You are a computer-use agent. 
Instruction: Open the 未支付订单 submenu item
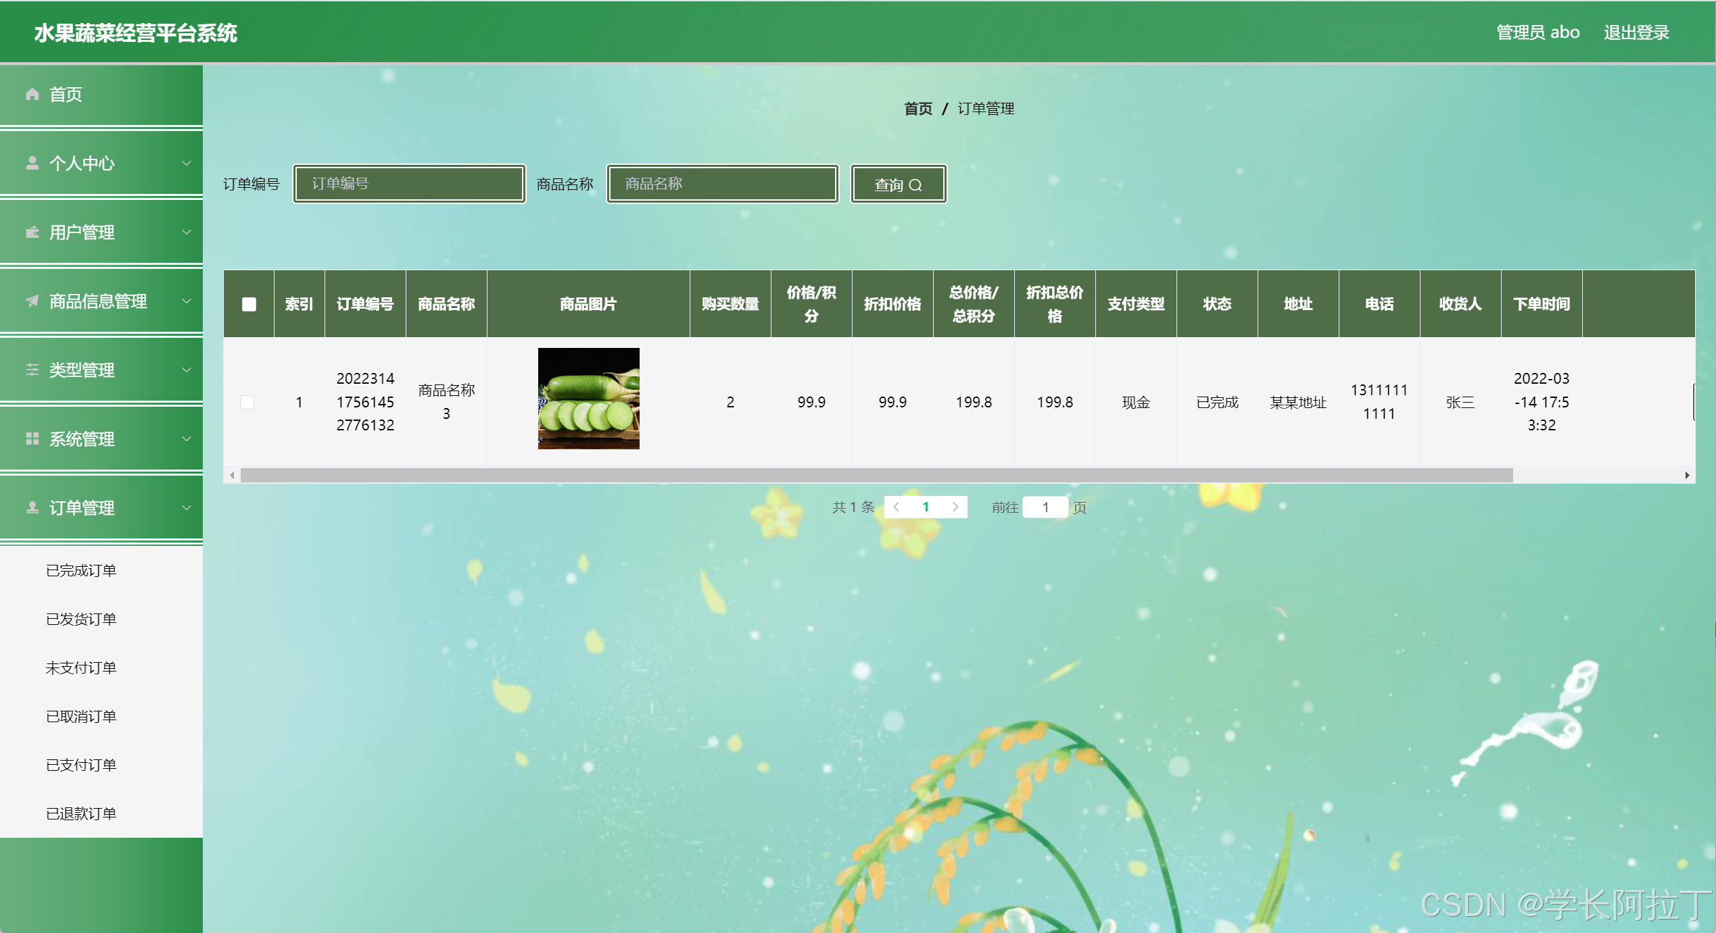click(81, 668)
